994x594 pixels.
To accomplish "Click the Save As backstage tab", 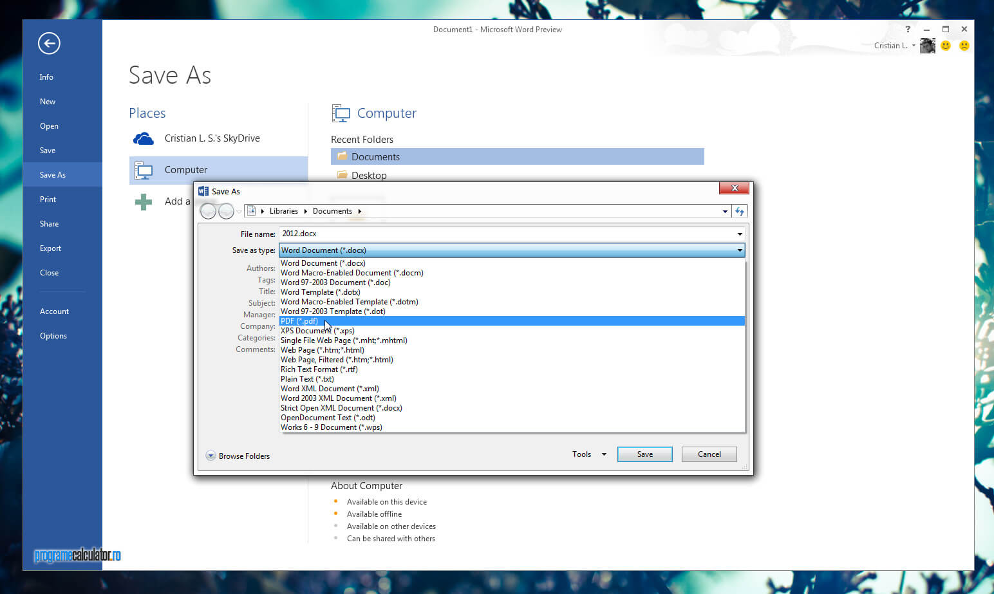I will (x=62, y=175).
